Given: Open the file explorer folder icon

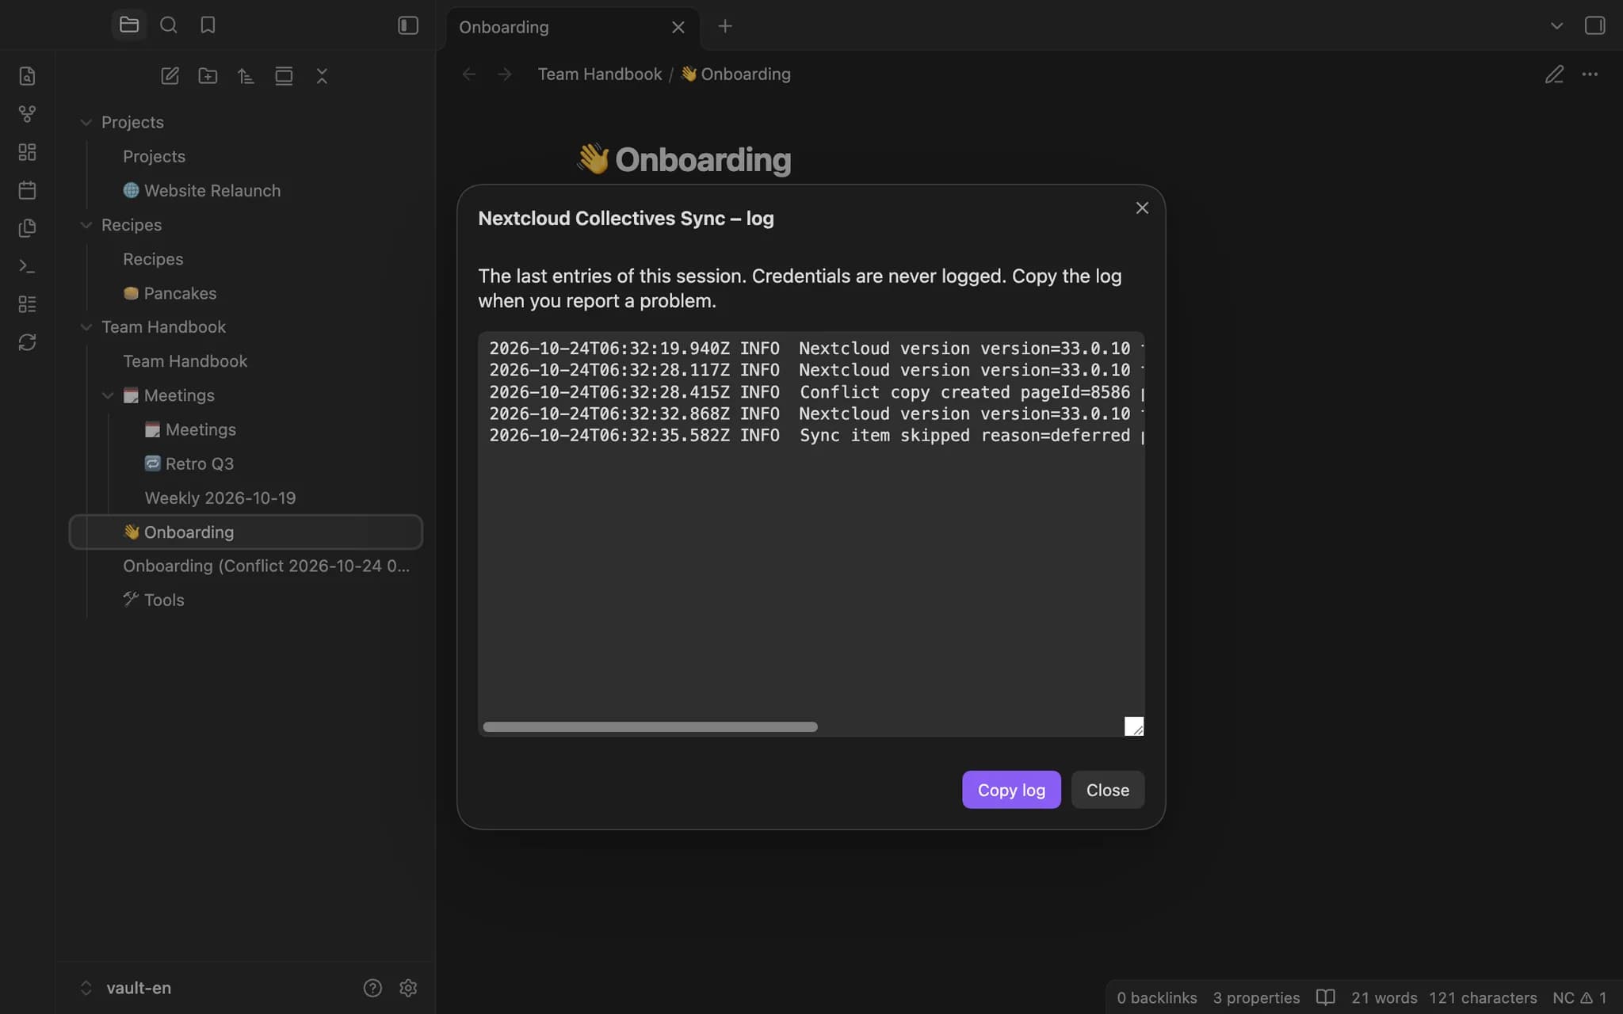Looking at the screenshot, I should pyautogui.click(x=129, y=25).
